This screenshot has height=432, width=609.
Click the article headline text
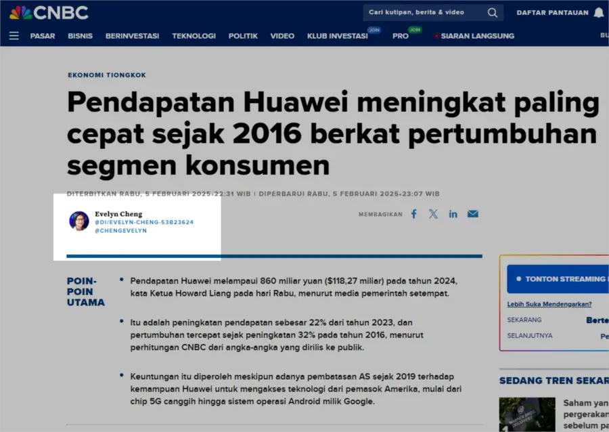pos(333,133)
